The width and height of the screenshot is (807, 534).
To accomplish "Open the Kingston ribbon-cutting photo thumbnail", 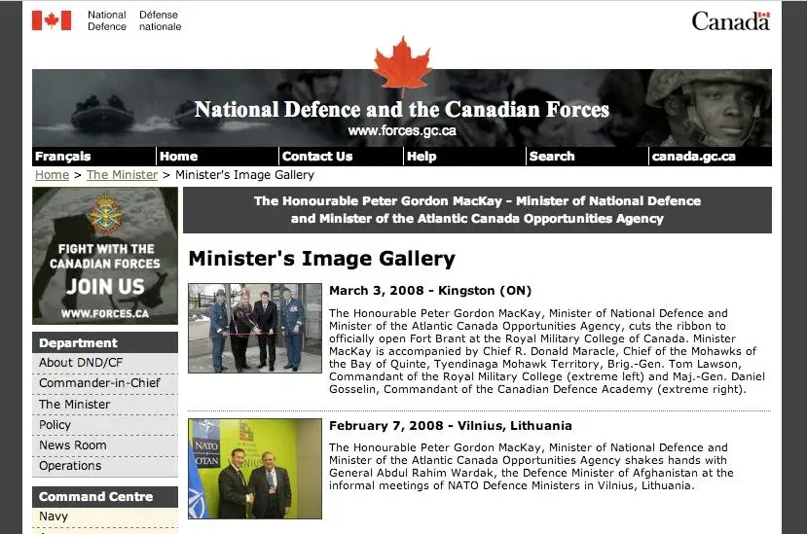I will click(x=255, y=328).
